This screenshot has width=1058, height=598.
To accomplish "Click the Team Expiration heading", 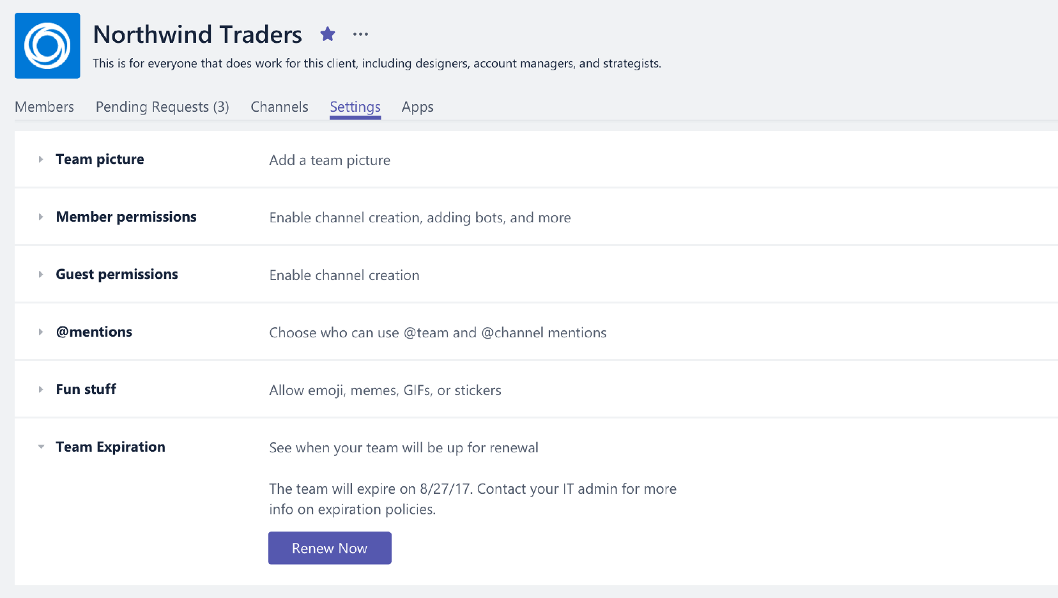I will [x=111, y=447].
